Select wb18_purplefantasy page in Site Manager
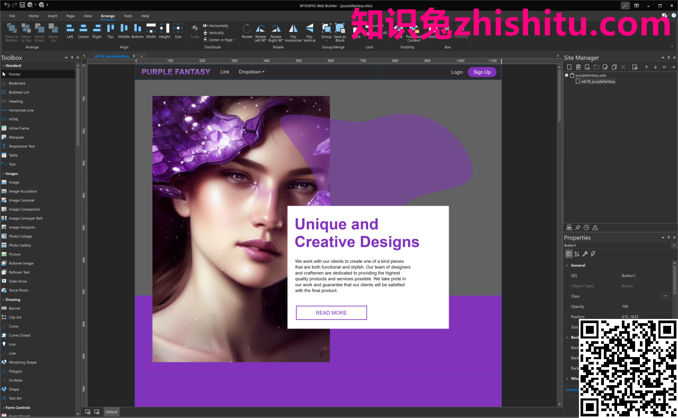This screenshot has height=418, width=678. tap(598, 82)
